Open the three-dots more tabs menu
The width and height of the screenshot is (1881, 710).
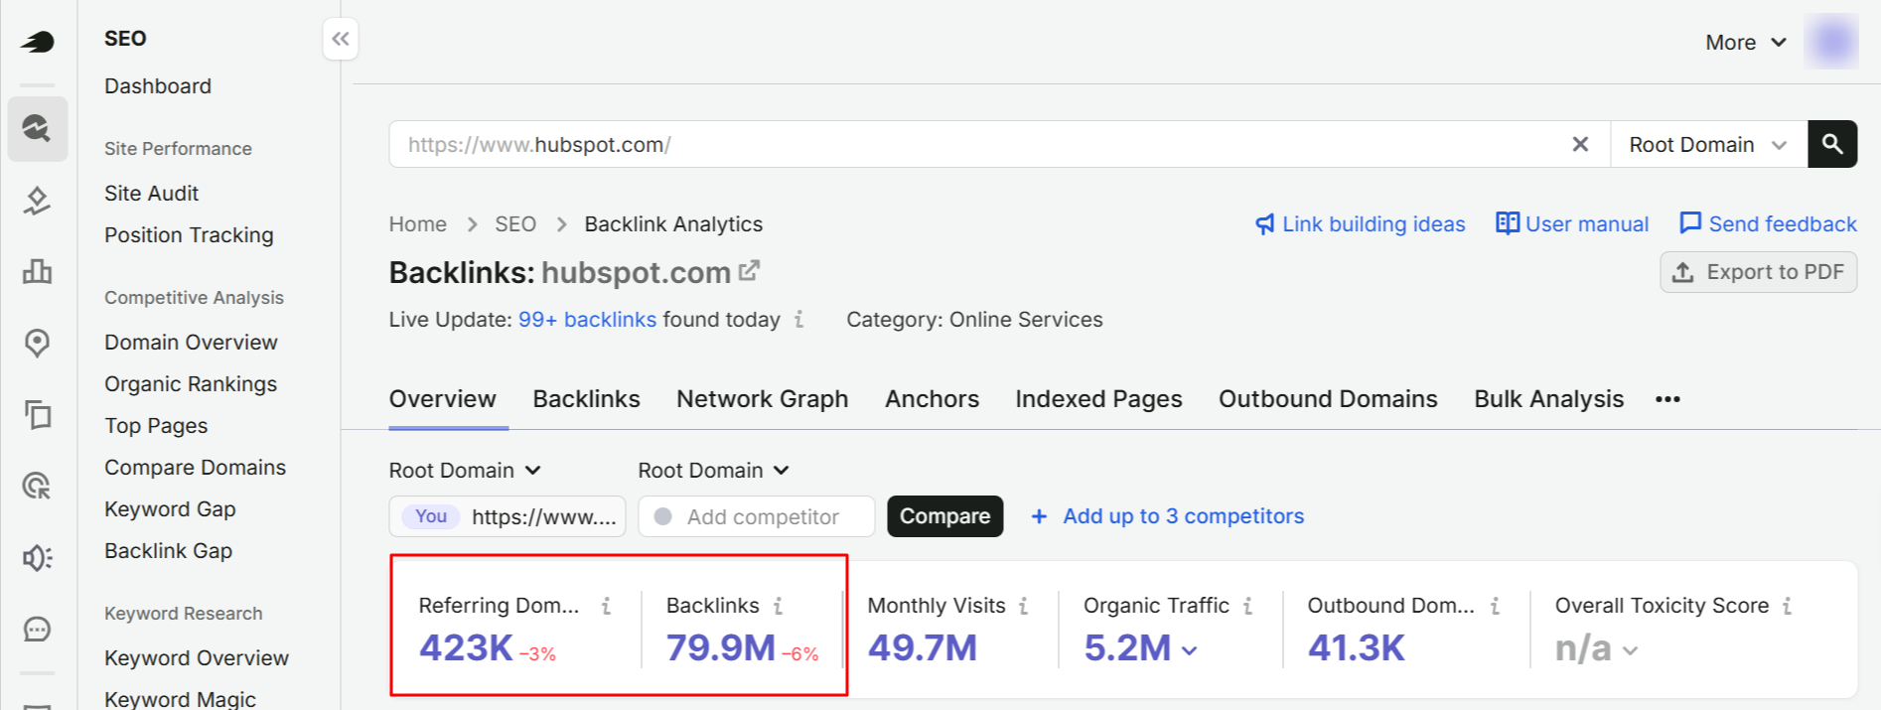tap(1667, 399)
